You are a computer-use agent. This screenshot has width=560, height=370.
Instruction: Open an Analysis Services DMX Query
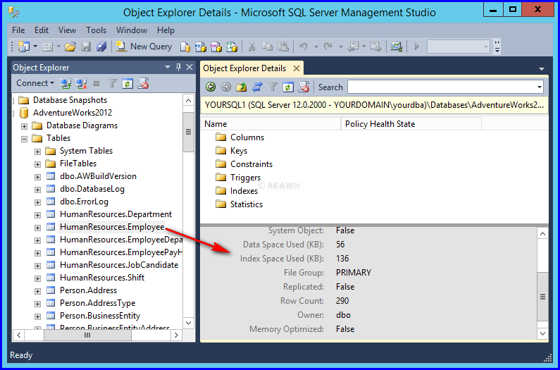click(x=216, y=47)
